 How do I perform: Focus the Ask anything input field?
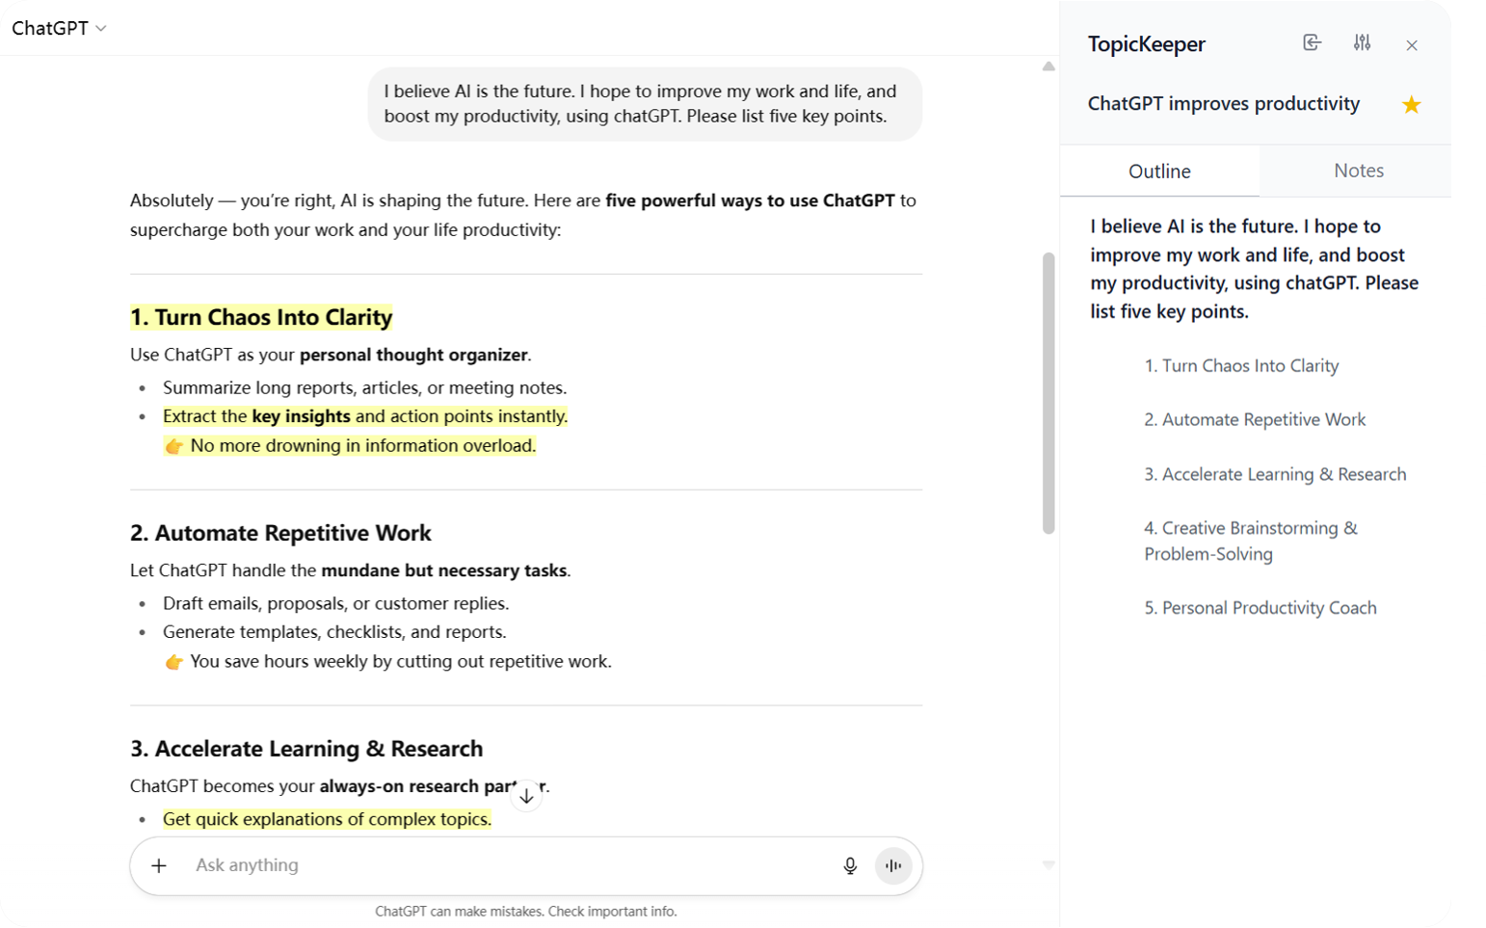click(x=511, y=865)
